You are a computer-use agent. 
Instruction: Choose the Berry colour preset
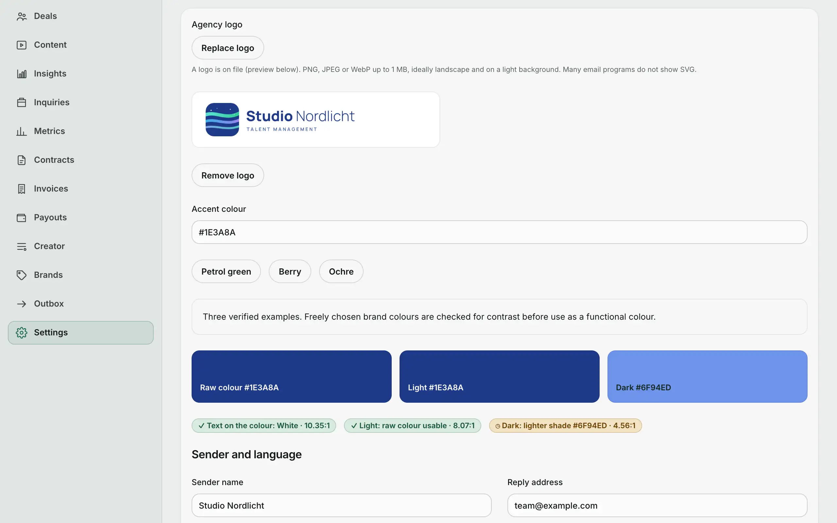click(x=290, y=272)
